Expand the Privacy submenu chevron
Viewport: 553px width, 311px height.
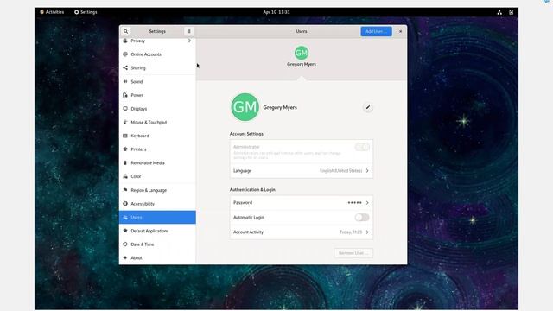pyautogui.click(x=189, y=41)
